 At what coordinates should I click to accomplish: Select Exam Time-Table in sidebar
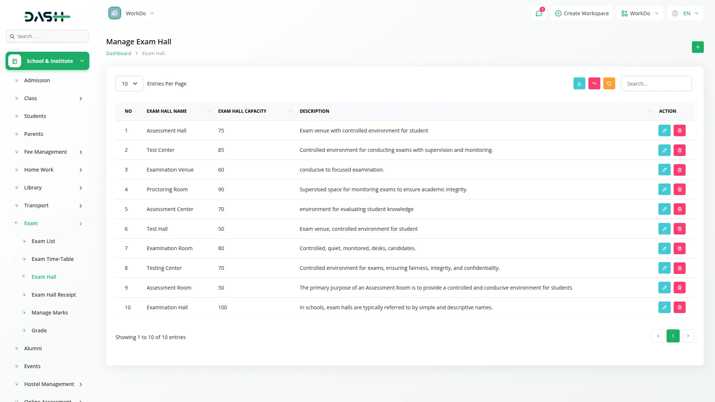(53, 259)
